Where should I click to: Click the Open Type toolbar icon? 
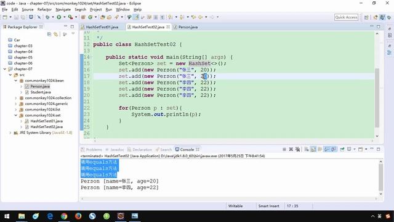tap(103, 17)
